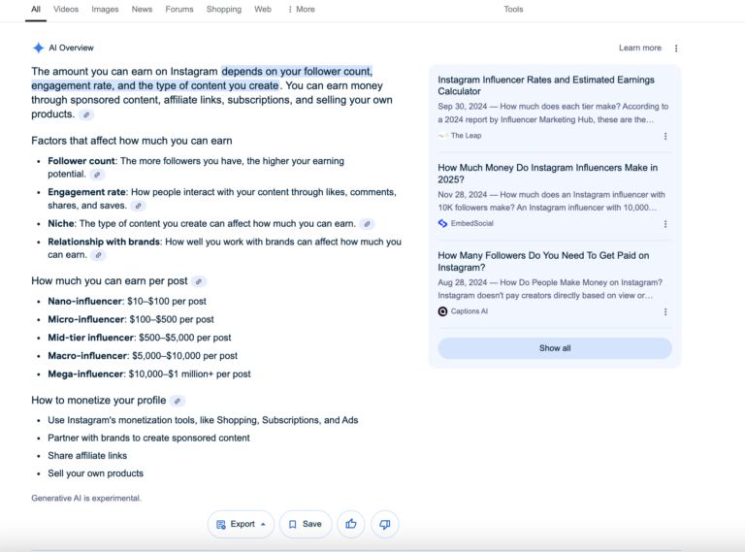This screenshot has height=552, width=745.
Task: Click the The Leap site favicon
Action: click(x=442, y=136)
